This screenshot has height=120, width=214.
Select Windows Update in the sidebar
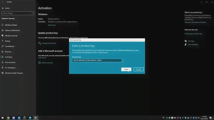pos(11,25)
